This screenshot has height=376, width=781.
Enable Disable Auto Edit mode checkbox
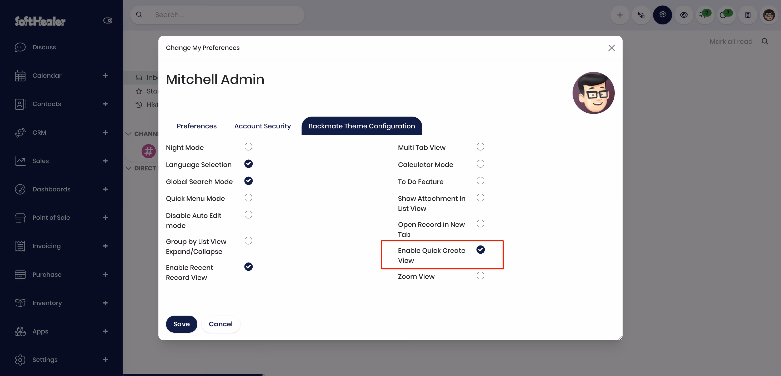pyautogui.click(x=248, y=215)
